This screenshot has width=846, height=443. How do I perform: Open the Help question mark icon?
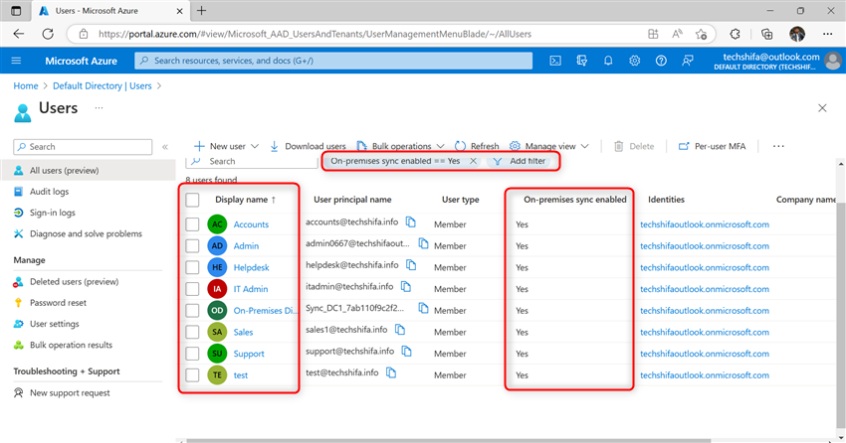click(x=661, y=61)
